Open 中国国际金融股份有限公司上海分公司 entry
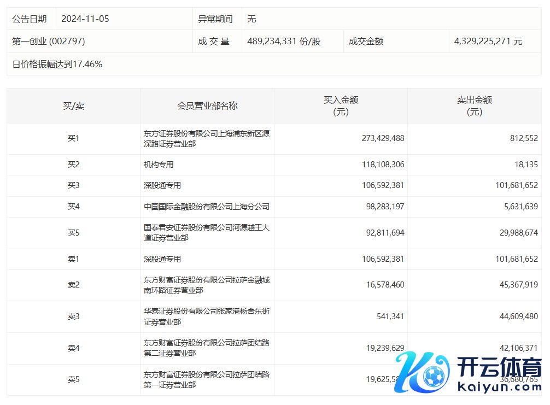 tap(207, 207)
